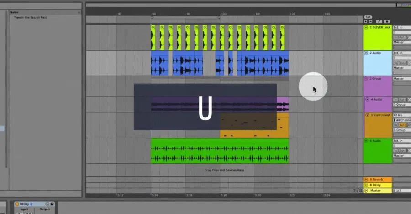This screenshot has width=411, height=214.
Task: Set monitor to In on 6 Audio track
Action: pyautogui.click(x=395, y=151)
